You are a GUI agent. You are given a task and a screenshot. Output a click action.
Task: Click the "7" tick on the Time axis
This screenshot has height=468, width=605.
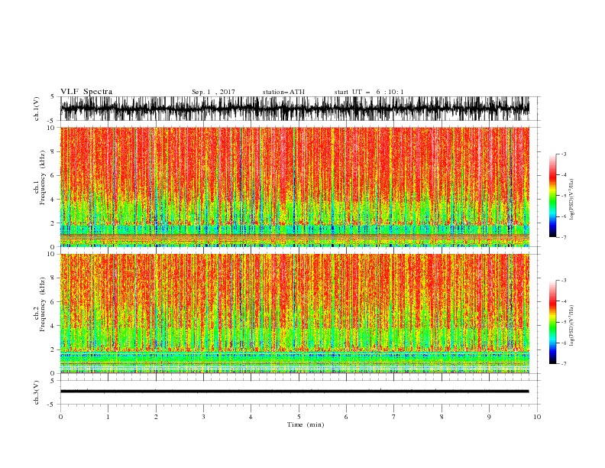pos(394,417)
